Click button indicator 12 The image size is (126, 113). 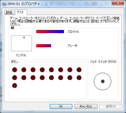(x=42, y=78)
